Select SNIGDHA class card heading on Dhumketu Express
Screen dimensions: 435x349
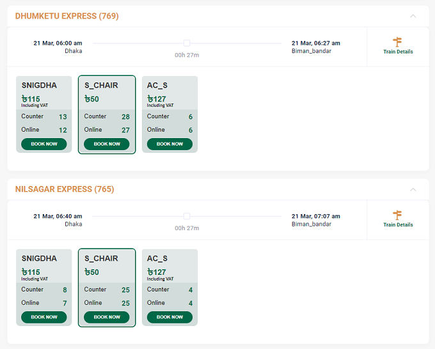(39, 86)
